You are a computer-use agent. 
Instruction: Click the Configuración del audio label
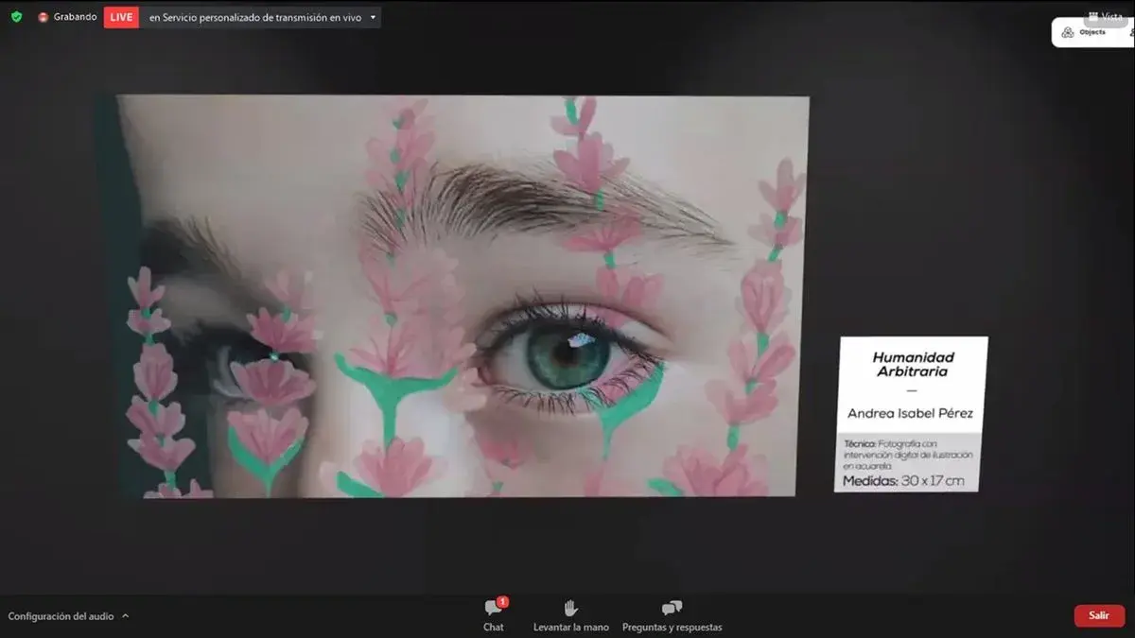pyautogui.click(x=61, y=616)
